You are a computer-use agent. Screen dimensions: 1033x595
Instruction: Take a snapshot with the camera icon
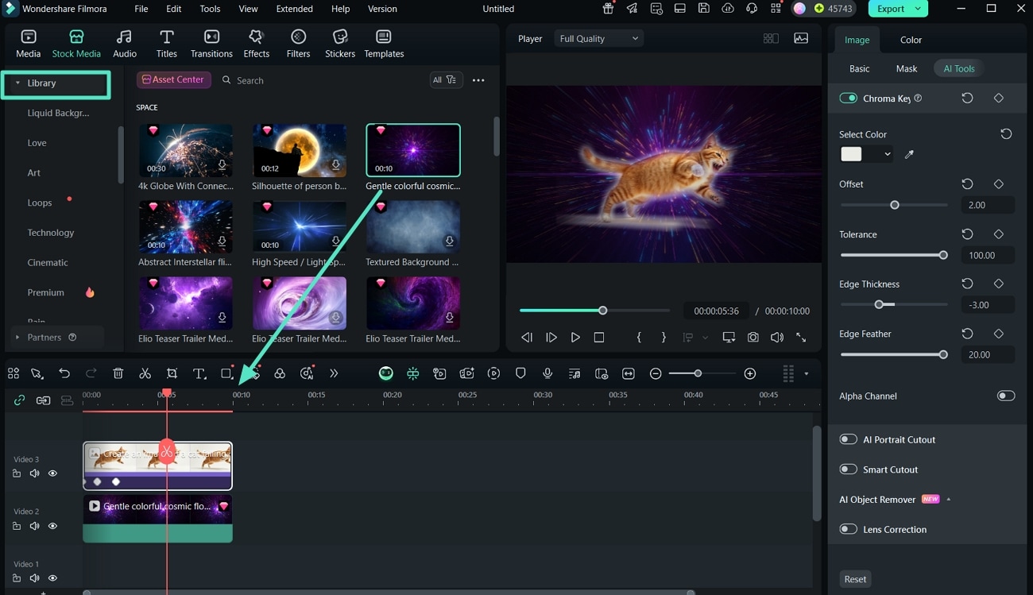coord(753,337)
